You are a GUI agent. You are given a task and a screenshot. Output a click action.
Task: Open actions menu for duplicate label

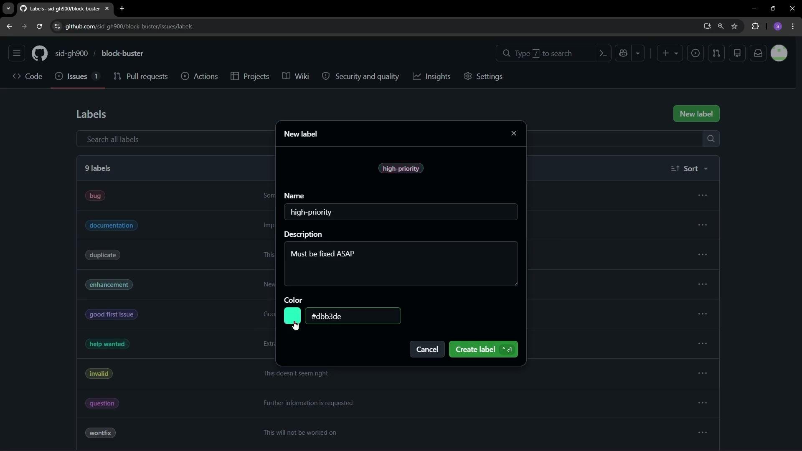coord(703,255)
